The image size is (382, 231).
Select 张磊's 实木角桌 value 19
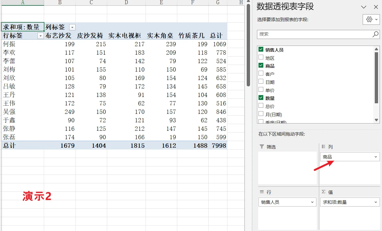(x=161, y=137)
